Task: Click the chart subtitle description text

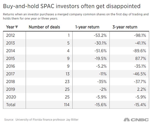Action: [76, 16]
